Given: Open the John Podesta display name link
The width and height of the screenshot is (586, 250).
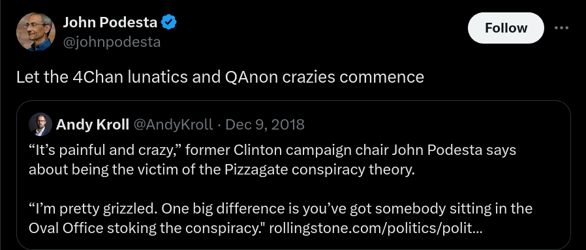Looking at the screenshot, I should [110, 22].
